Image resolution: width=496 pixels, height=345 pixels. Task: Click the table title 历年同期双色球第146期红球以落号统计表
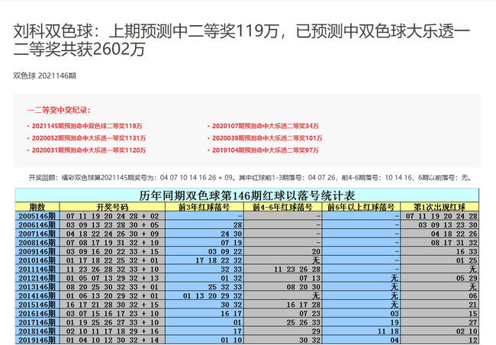[x=246, y=195]
